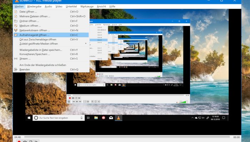This screenshot has height=142, width=250.
Task: Click the VLC cone taskbar icon
Action: pyautogui.click(x=119, y=118)
